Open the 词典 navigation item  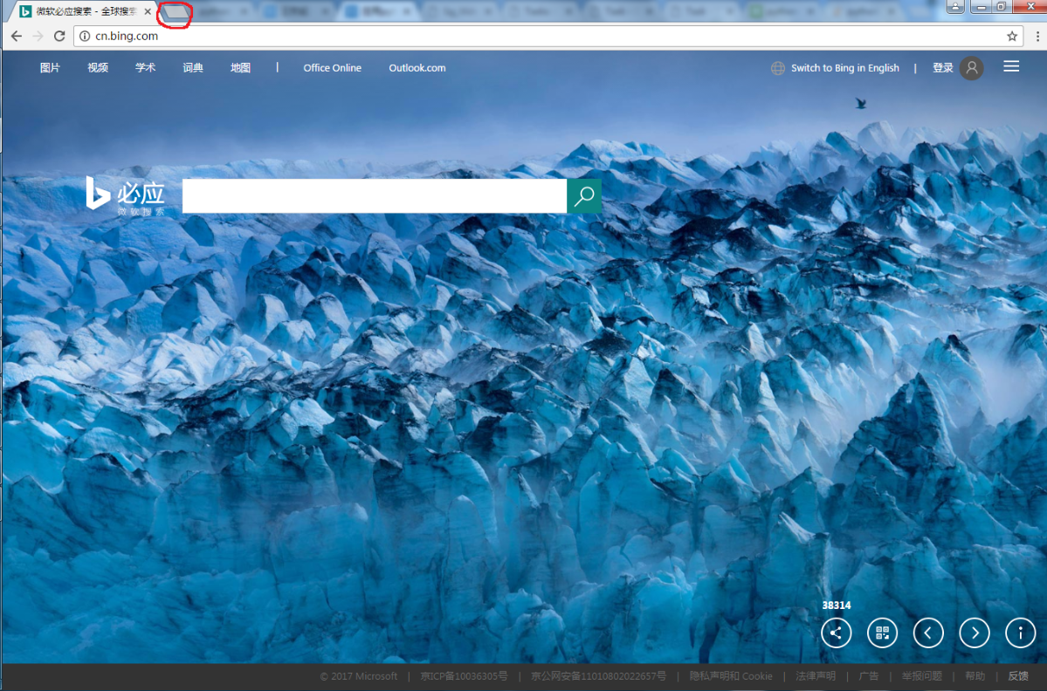coord(192,67)
